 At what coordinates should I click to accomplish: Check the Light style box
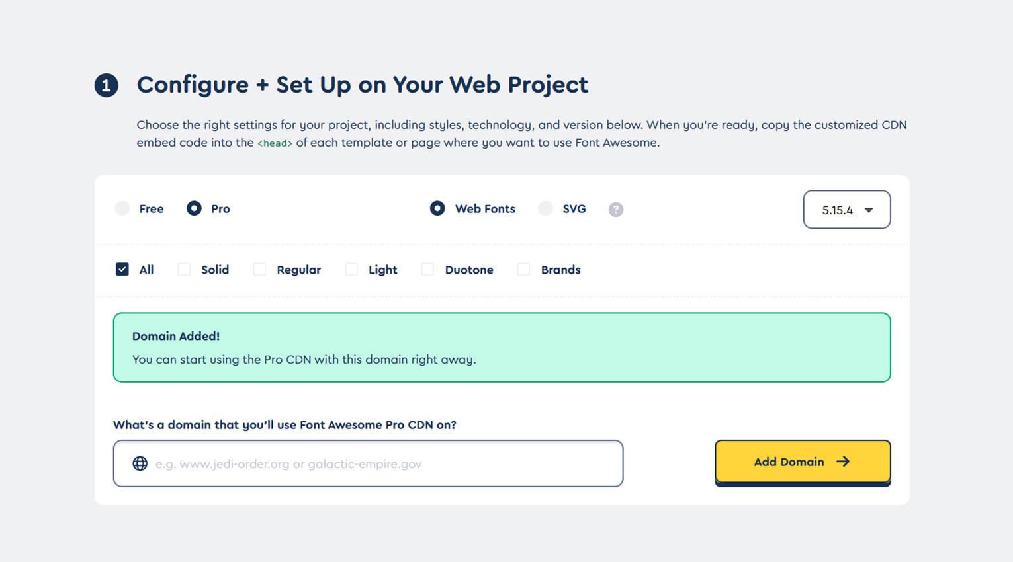point(351,269)
